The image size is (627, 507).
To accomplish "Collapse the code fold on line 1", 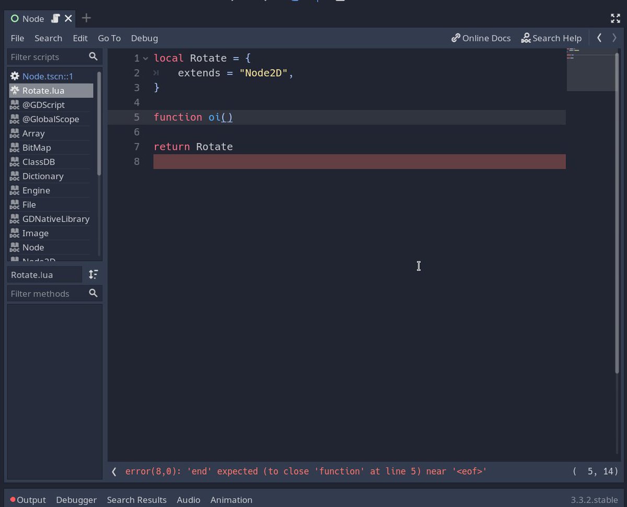I will pos(145,58).
